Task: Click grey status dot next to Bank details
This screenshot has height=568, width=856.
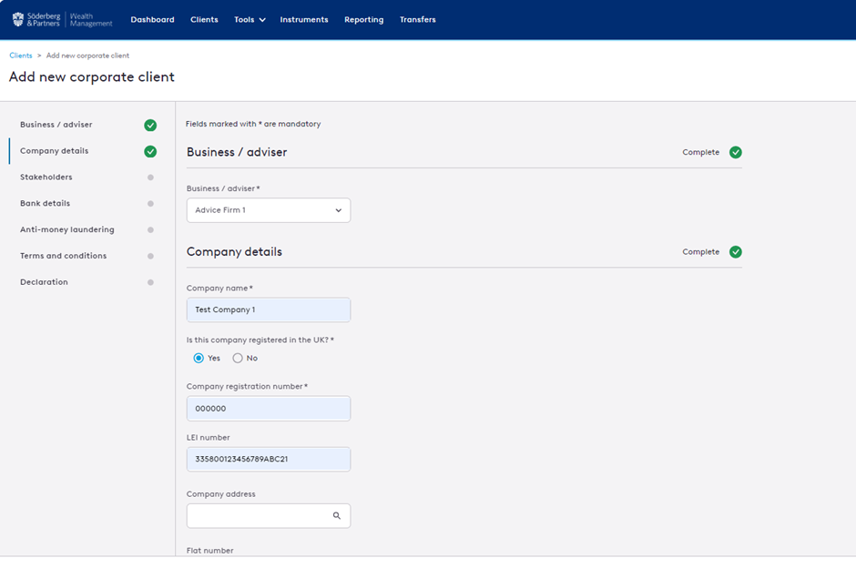Action: coord(150,204)
